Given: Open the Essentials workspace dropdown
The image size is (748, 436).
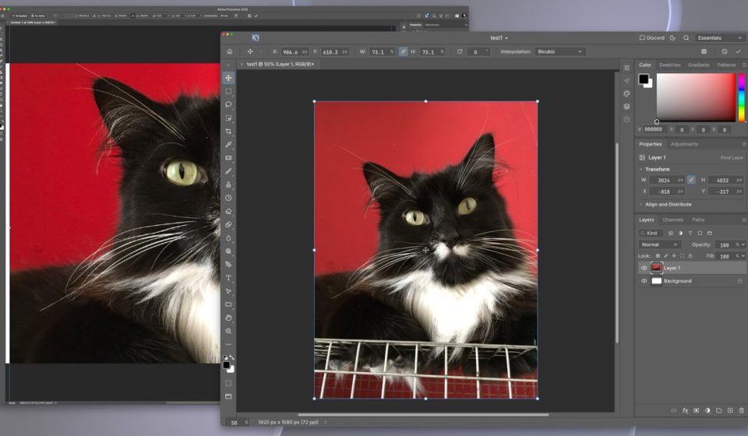Looking at the screenshot, I should pos(719,37).
